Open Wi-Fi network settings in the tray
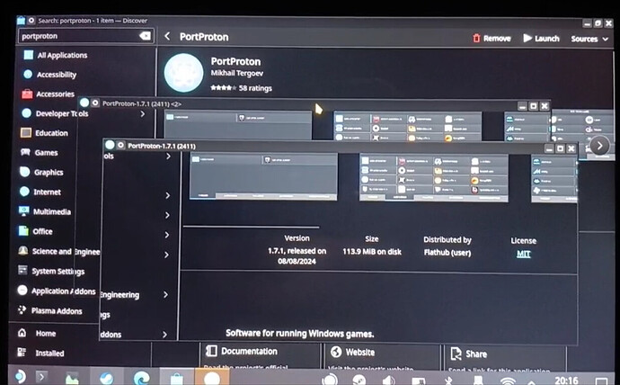This screenshot has width=620, height=385. (x=507, y=381)
